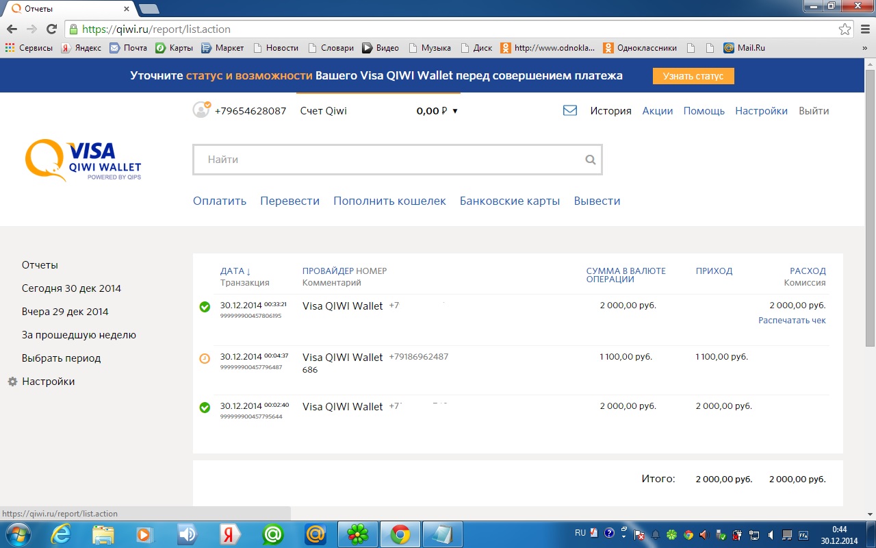The width and height of the screenshot is (876, 548).
Task: Go to the Вывести section
Action: pyautogui.click(x=597, y=201)
